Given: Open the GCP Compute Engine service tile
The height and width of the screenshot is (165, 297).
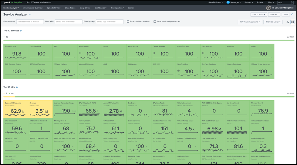Looking at the screenshot, I should tap(15, 70).
